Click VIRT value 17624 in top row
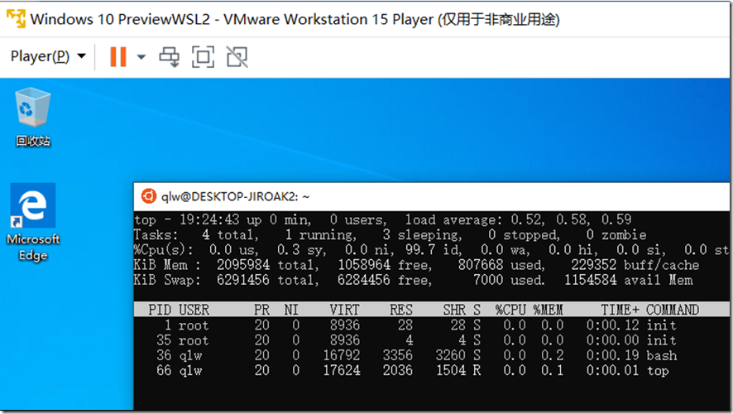This screenshot has height=414, width=733. pos(342,370)
